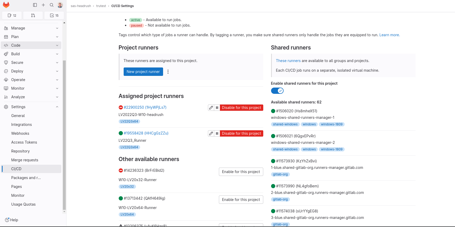455x227 pixels.
Task: Collapse the Settings sidebar section
Action: pyautogui.click(x=31, y=107)
